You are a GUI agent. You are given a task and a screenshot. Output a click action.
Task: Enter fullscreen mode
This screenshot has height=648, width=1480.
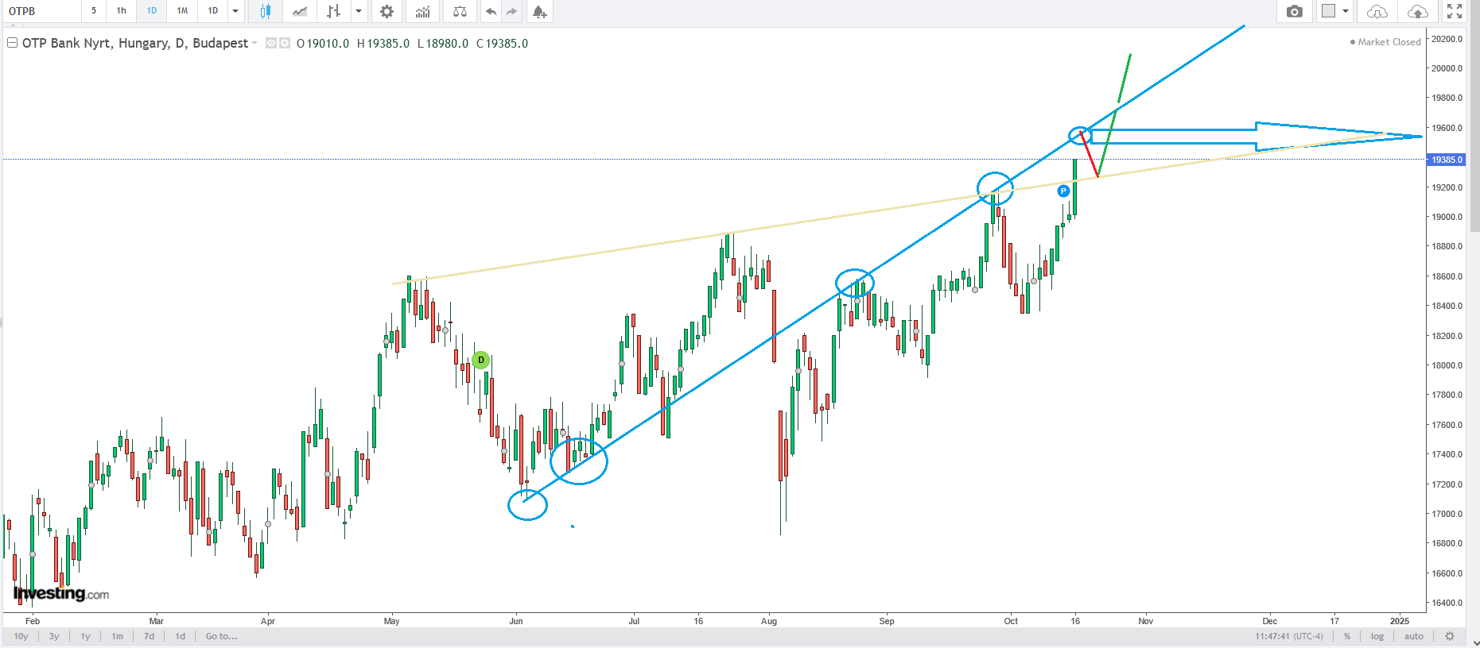[x=1455, y=11]
